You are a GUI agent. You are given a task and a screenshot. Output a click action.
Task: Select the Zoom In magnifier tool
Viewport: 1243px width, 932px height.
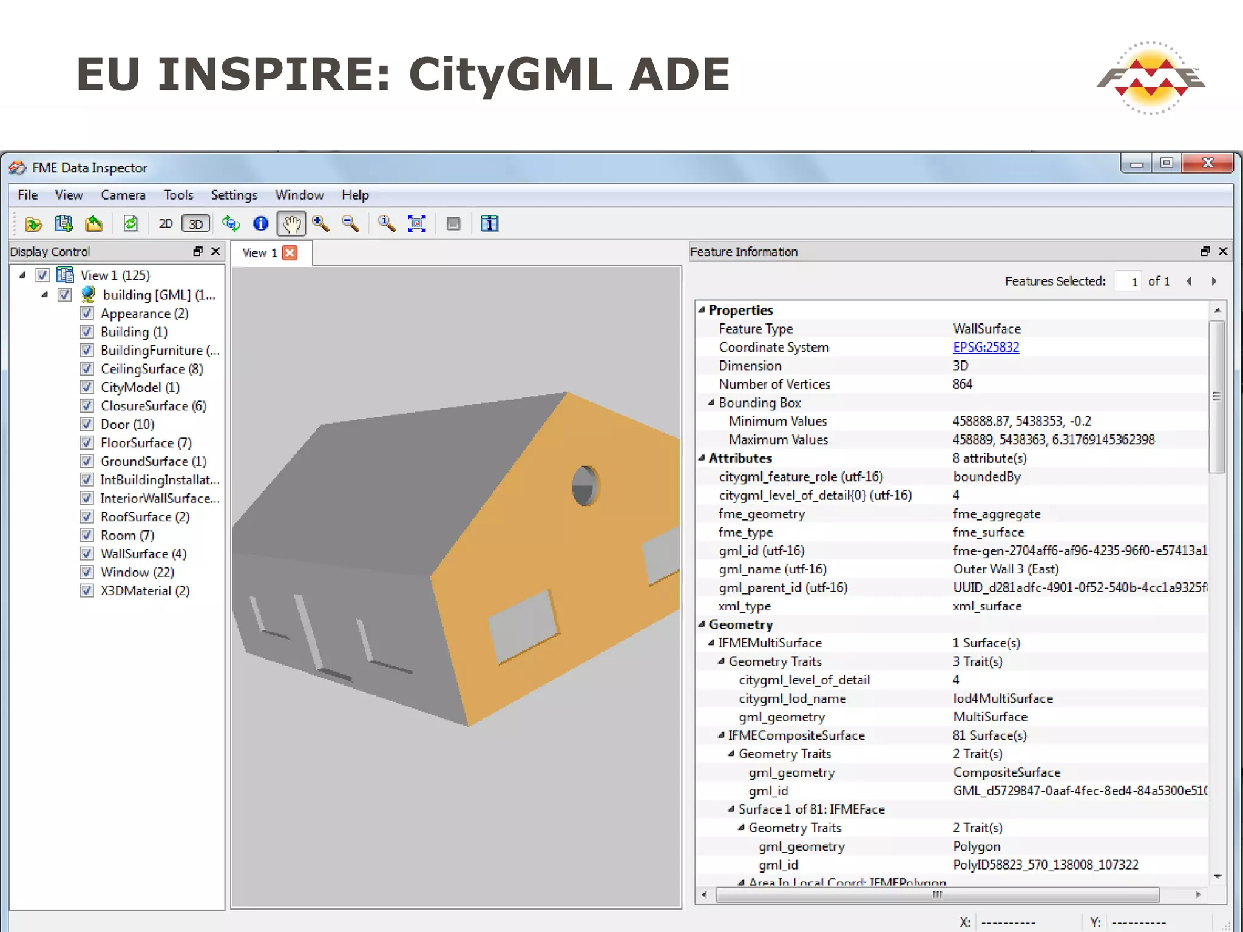(x=320, y=224)
